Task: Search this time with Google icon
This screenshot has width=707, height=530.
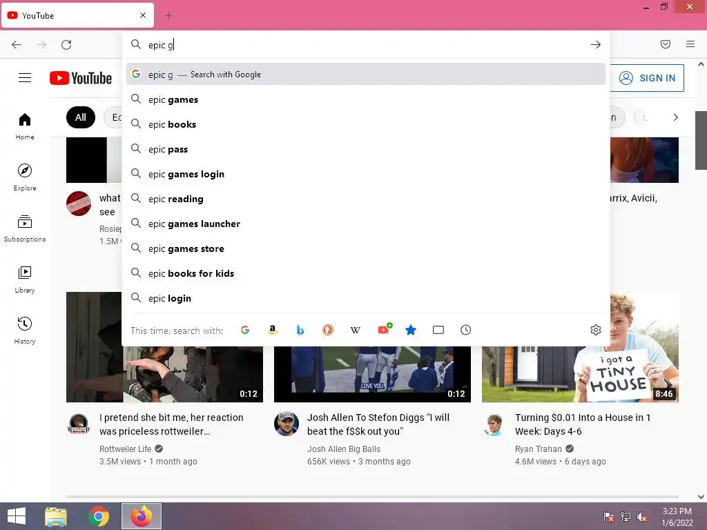Action: 245,330
